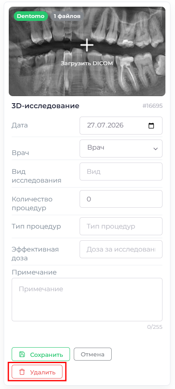
Task: Click the date value 27.07.2026
Action: click(105, 125)
